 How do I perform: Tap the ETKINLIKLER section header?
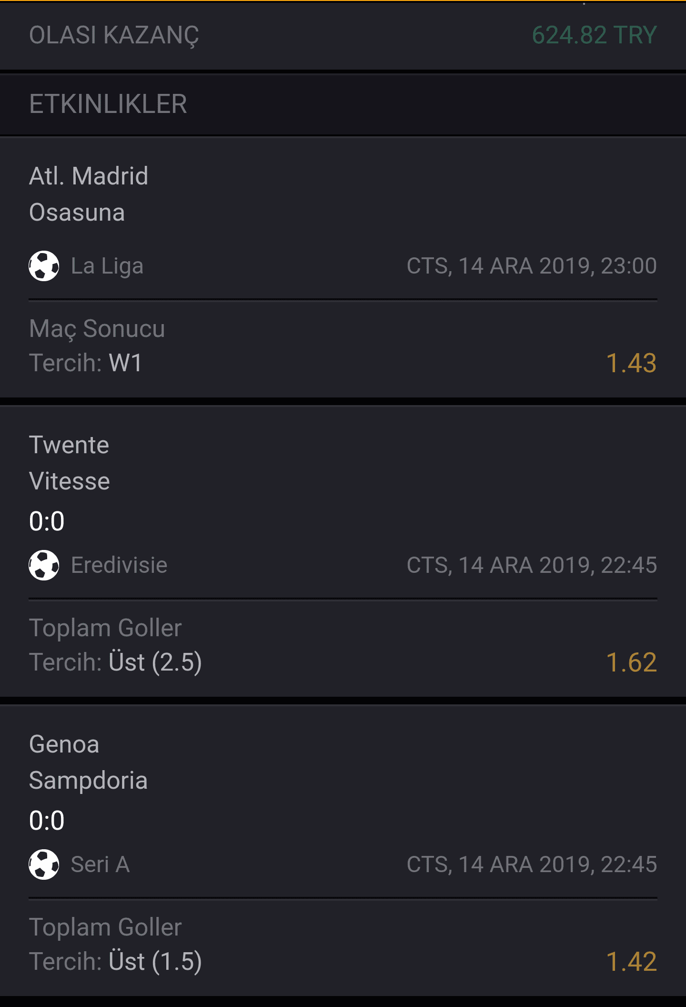[343, 104]
